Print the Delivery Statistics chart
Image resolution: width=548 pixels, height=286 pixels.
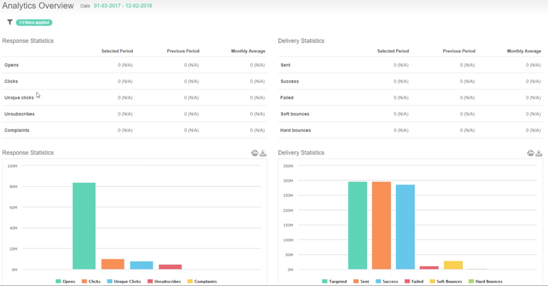(530, 153)
